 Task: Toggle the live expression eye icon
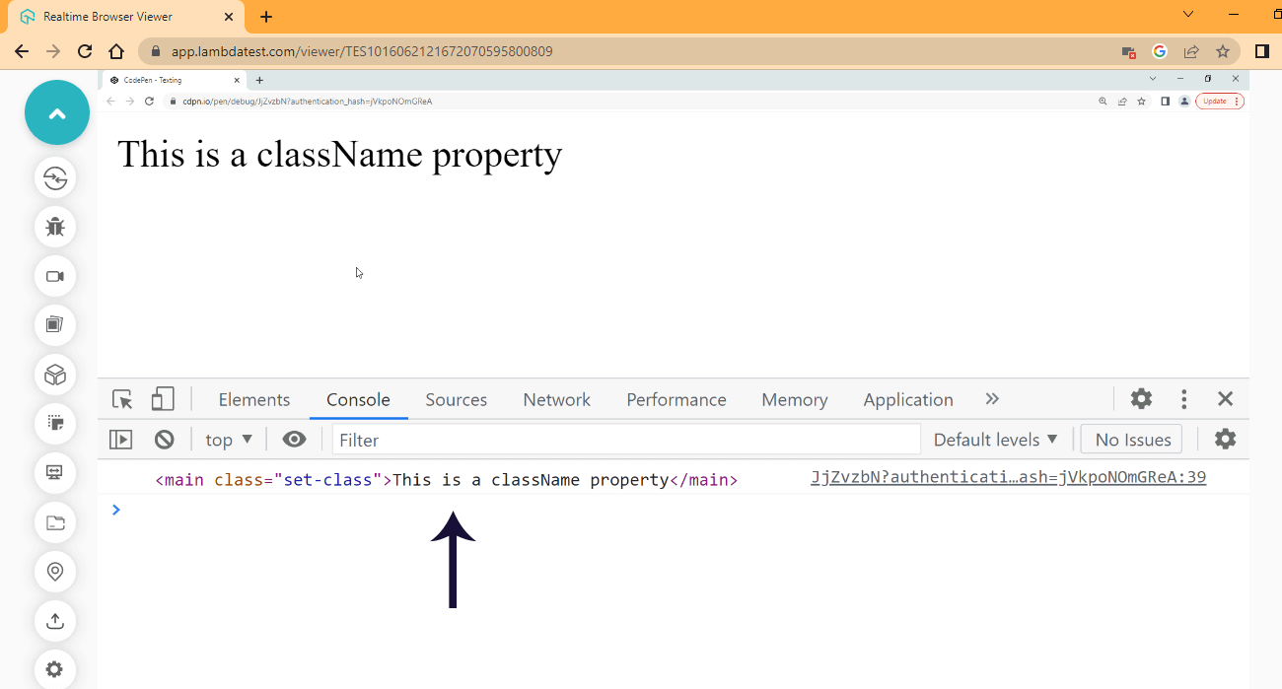(x=294, y=439)
